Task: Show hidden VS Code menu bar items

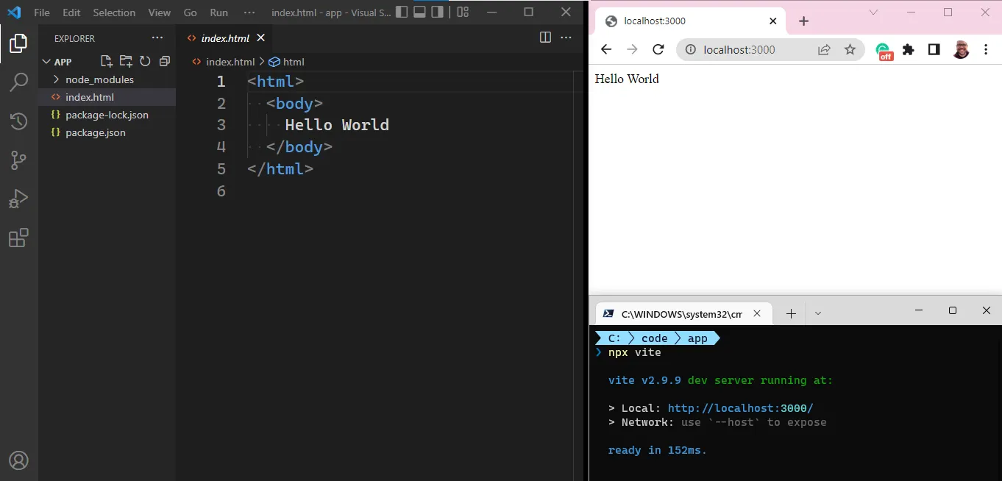Action: tap(249, 13)
